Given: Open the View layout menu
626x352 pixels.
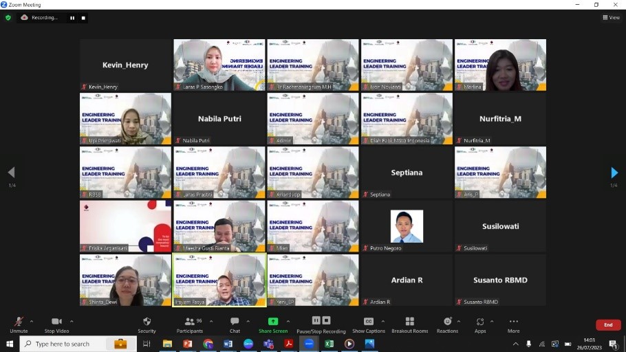Looking at the screenshot, I should [612, 18].
